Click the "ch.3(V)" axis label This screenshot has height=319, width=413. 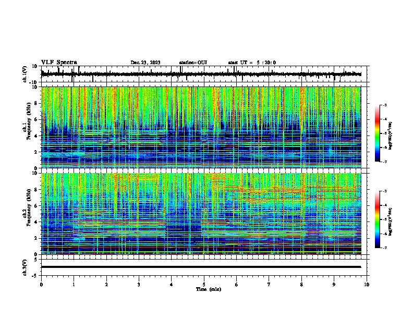tap(25, 268)
